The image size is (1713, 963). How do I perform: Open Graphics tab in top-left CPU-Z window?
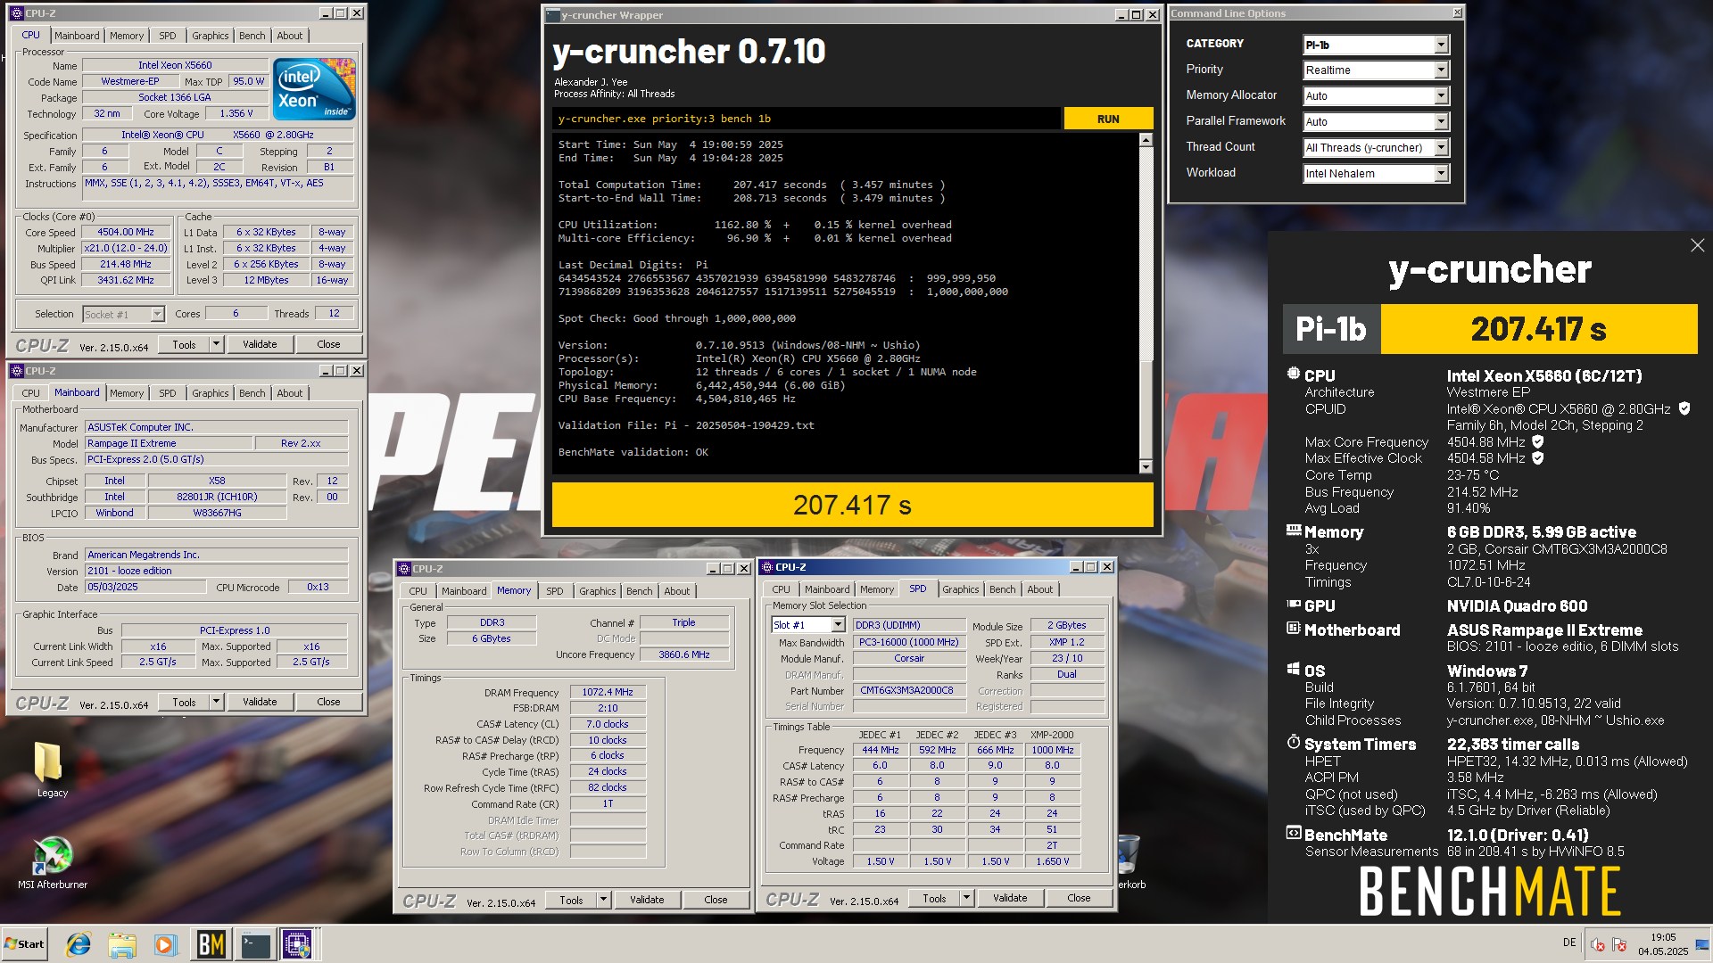pyautogui.click(x=210, y=36)
